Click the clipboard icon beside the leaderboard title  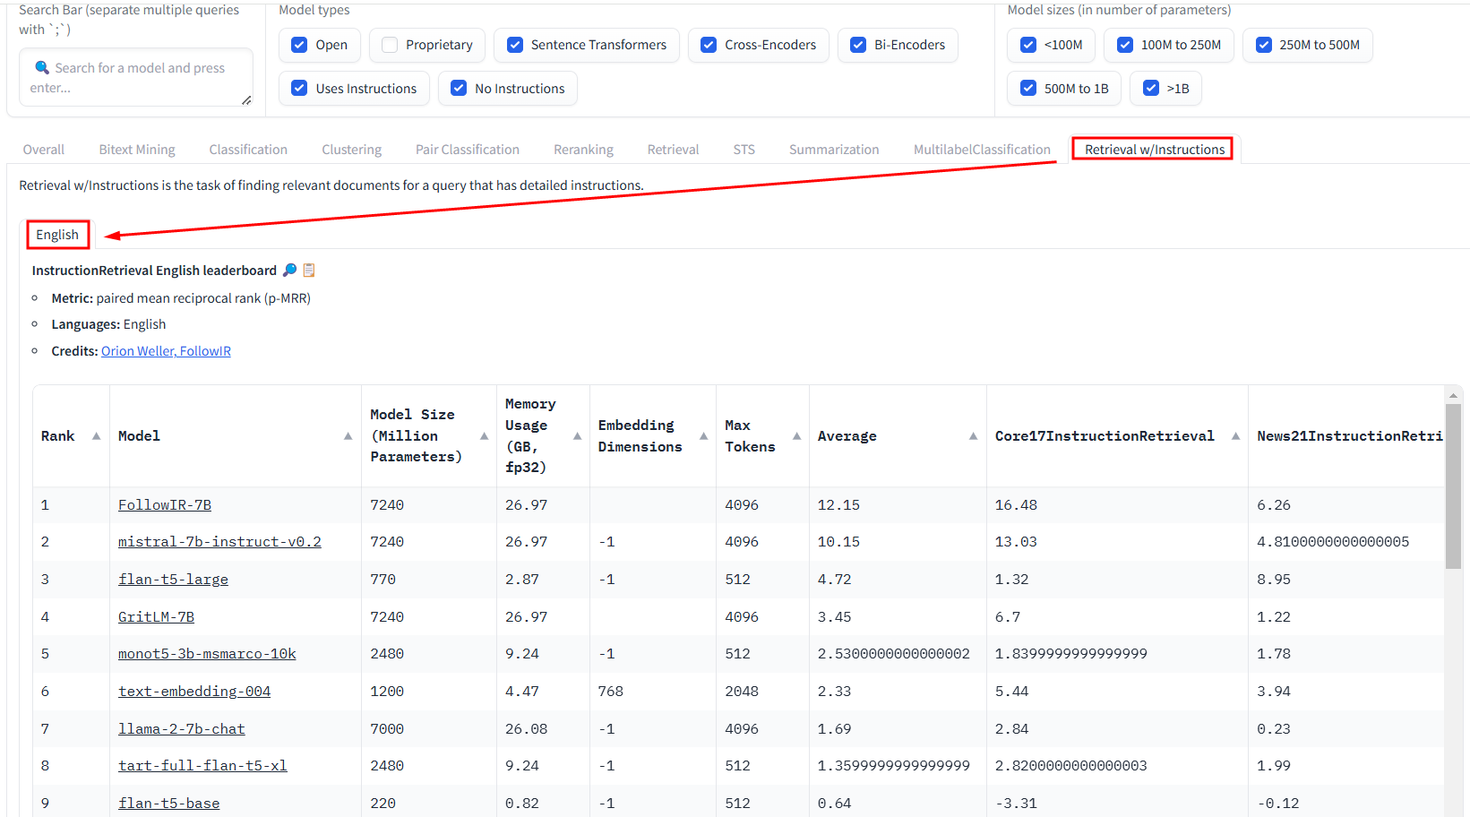309,270
